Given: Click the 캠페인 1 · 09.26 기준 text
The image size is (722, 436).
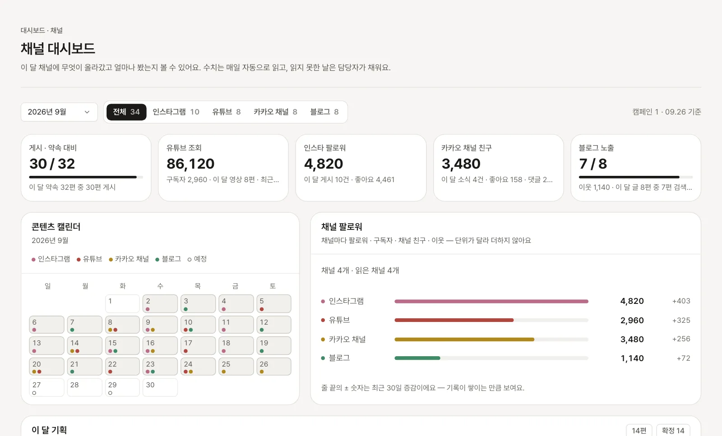Looking at the screenshot, I should [x=666, y=112].
